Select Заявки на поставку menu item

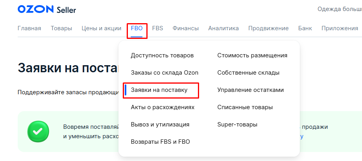[159, 90]
